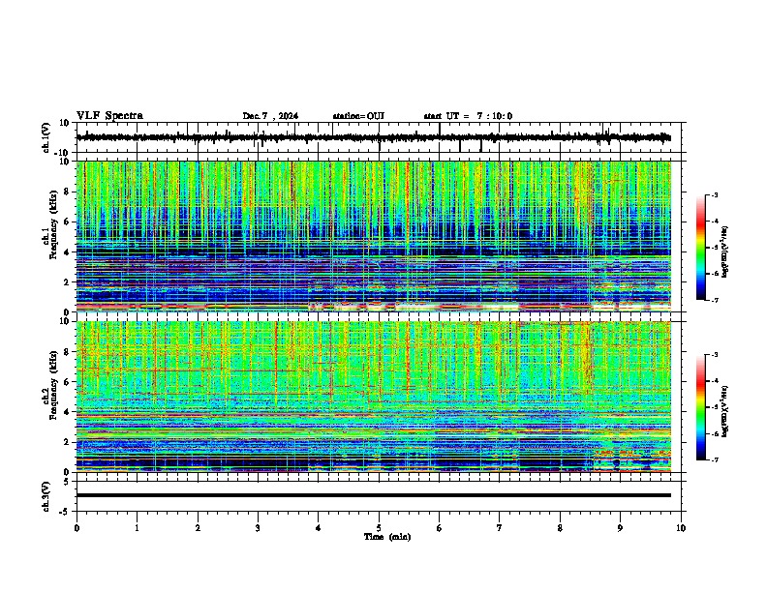Select the 'ch.3(V)' axis label
Image resolution: width=767 pixels, height=592 pixels.
click(x=46, y=496)
